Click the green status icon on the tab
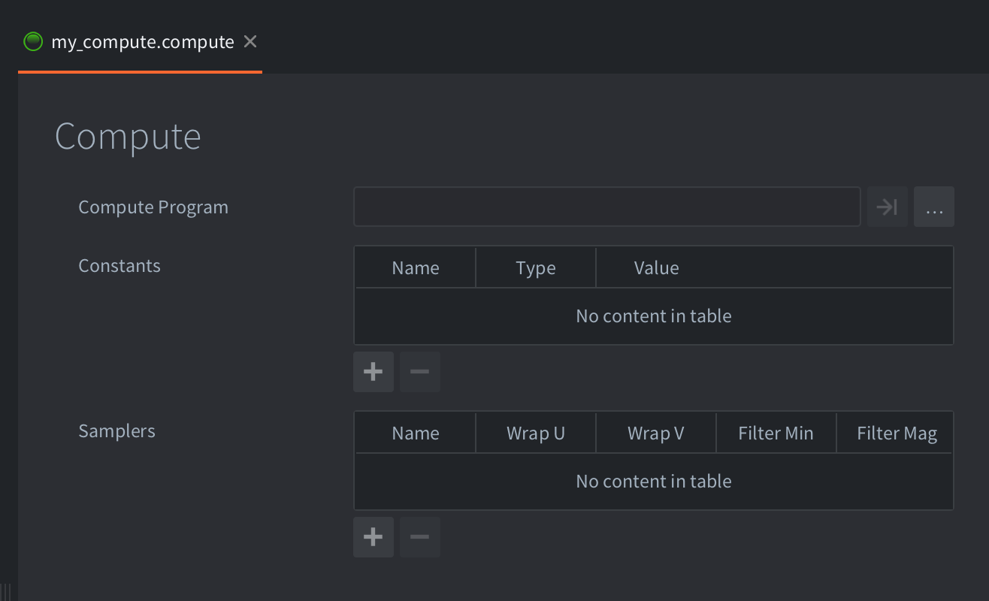 33,41
